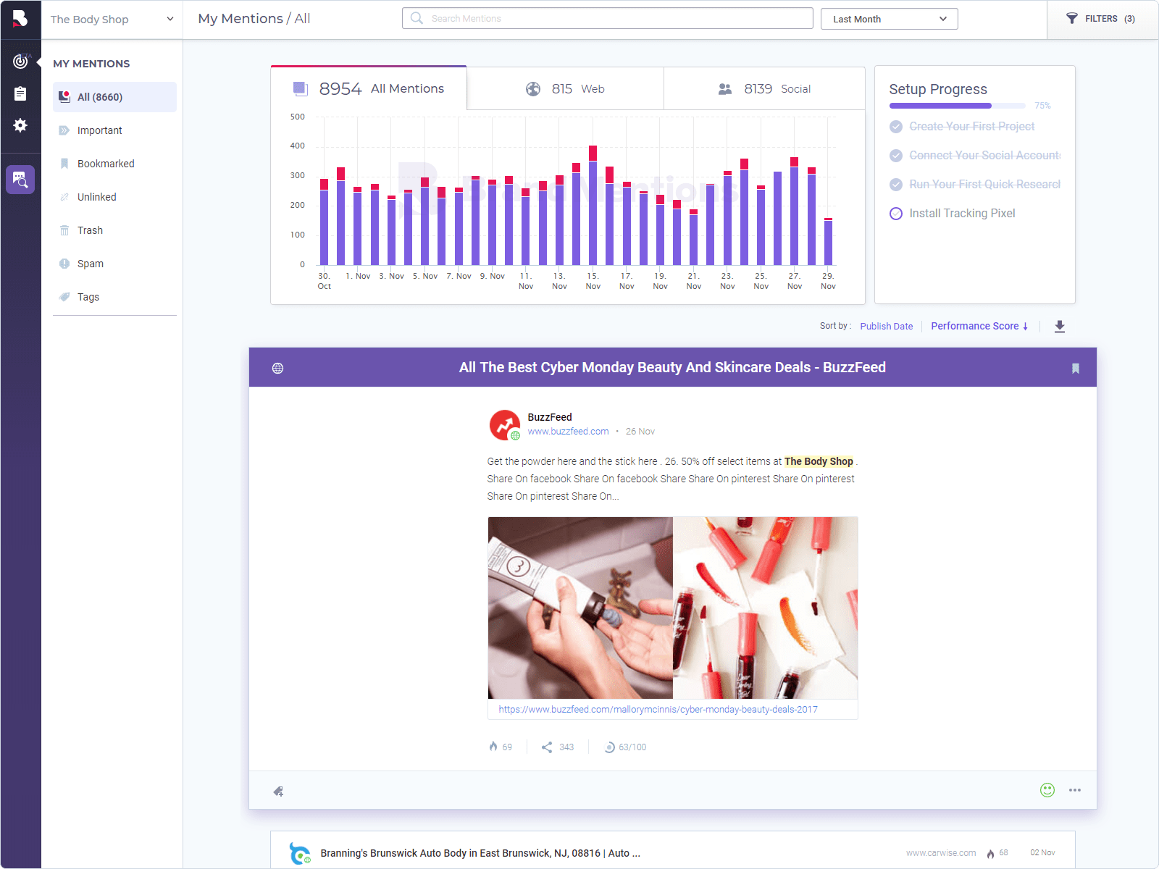Open the Last Month time range dropdown

889,18
